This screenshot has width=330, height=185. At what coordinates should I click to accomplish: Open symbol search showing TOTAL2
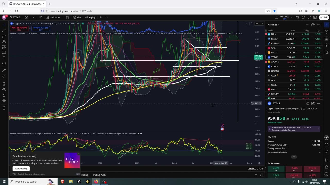pyautogui.click(x=15, y=17)
